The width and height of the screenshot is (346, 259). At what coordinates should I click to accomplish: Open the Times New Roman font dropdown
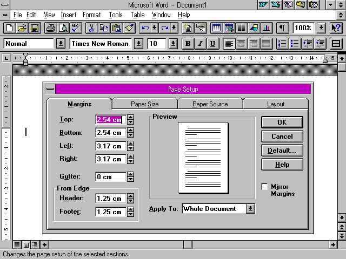[138, 44]
